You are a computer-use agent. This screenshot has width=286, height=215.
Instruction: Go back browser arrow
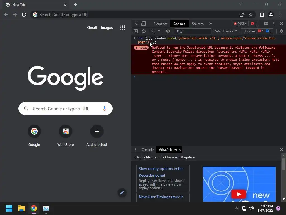6,15
